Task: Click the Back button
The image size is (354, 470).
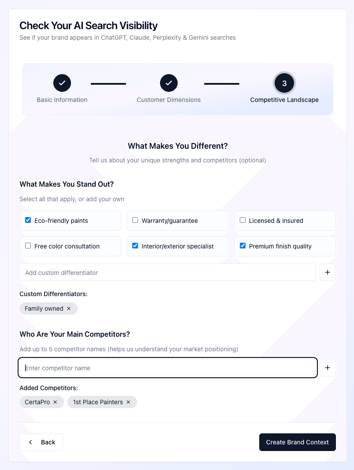Action: click(x=41, y=442)
